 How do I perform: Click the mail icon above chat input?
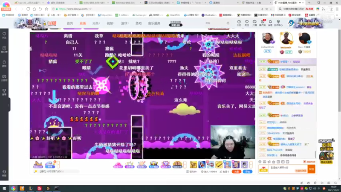pyautogui.click(x=264, y=162)
